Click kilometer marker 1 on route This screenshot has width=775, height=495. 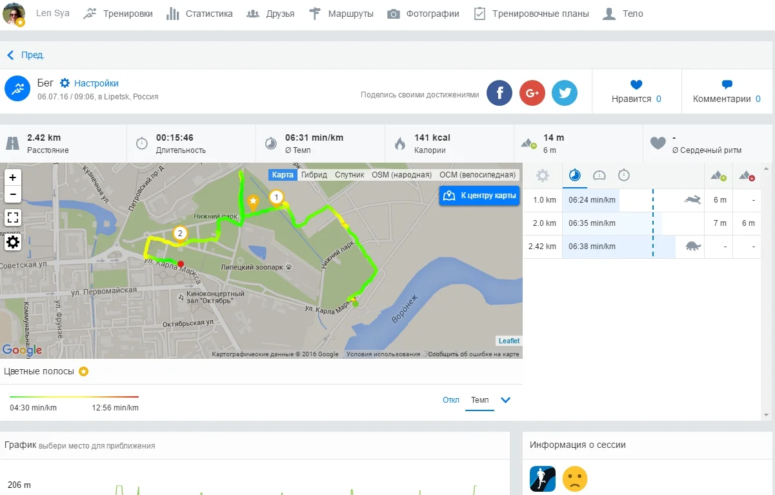(277, 197)
